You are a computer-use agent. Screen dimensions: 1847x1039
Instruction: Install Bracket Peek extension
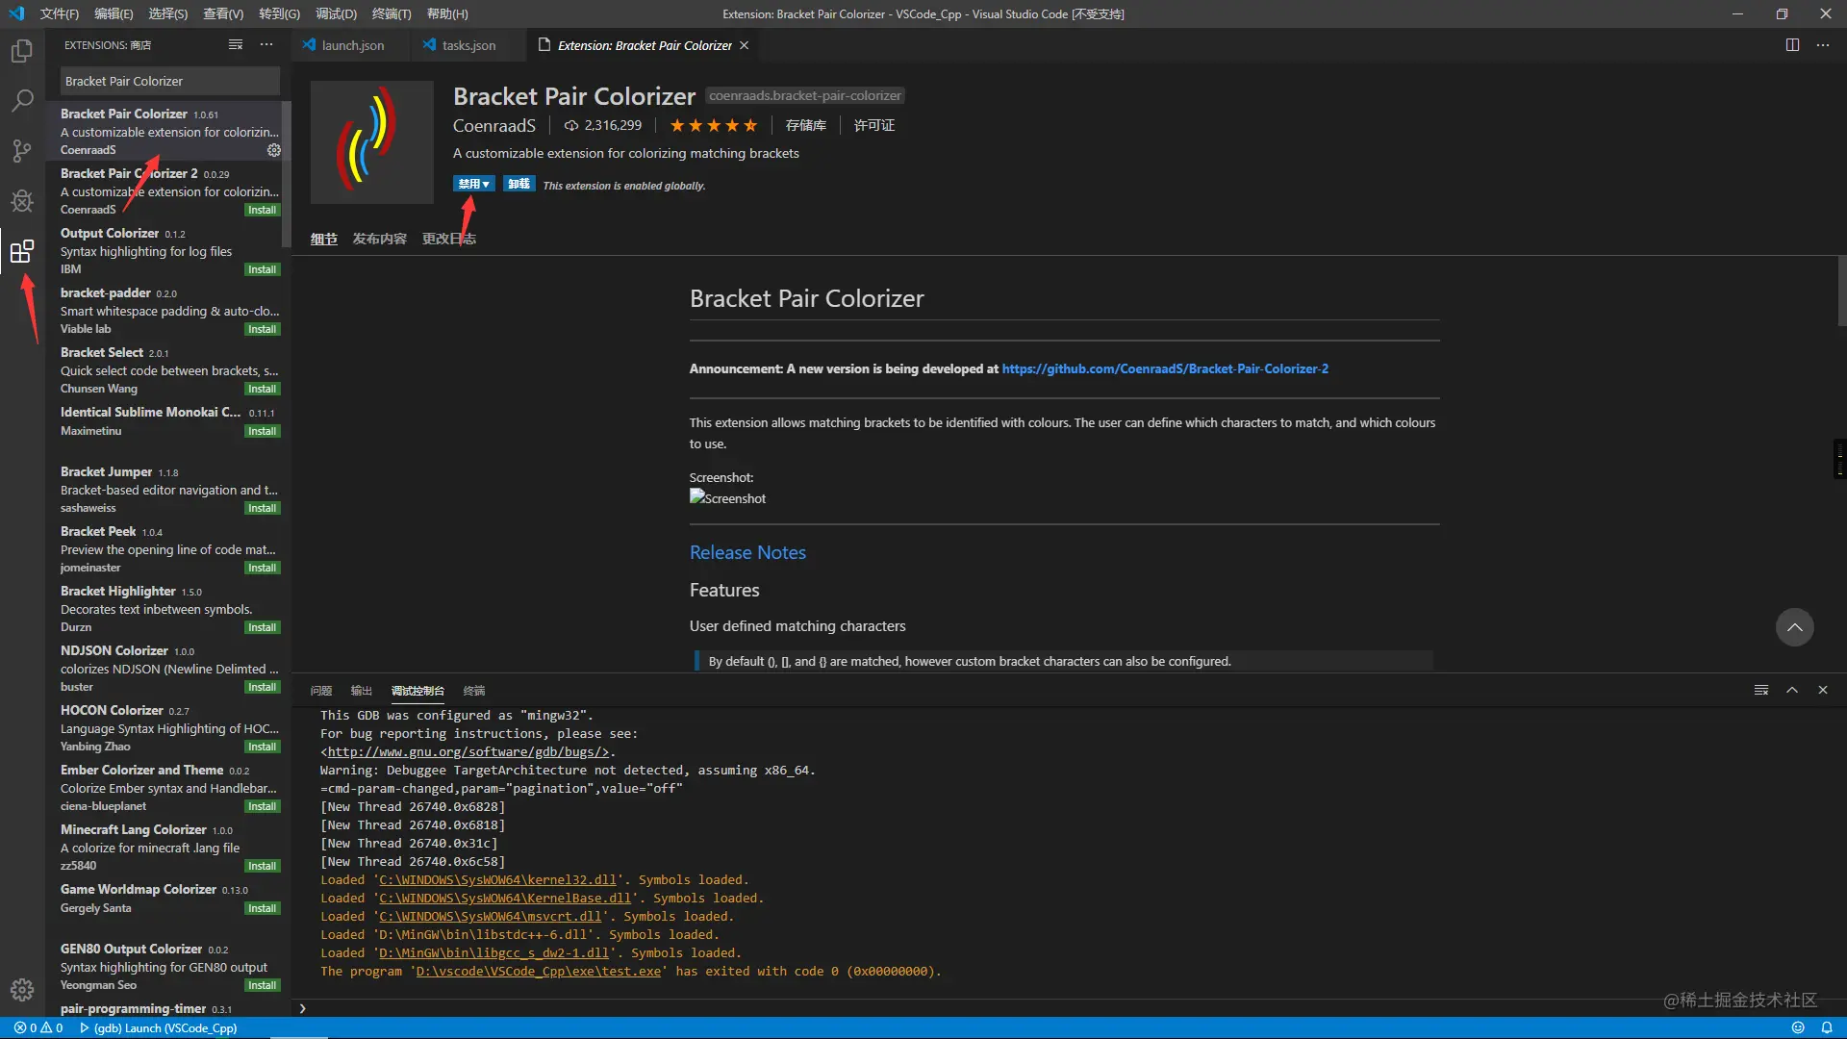pyautogui.click(x=262, y=568)
